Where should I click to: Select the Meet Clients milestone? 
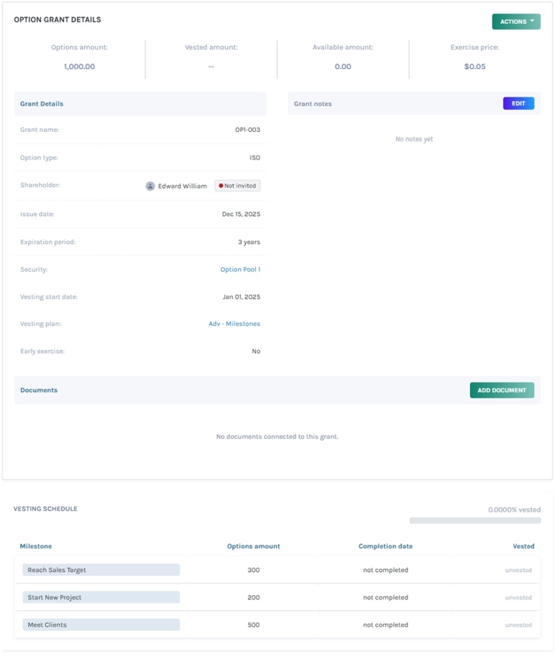tap(101, 624)
